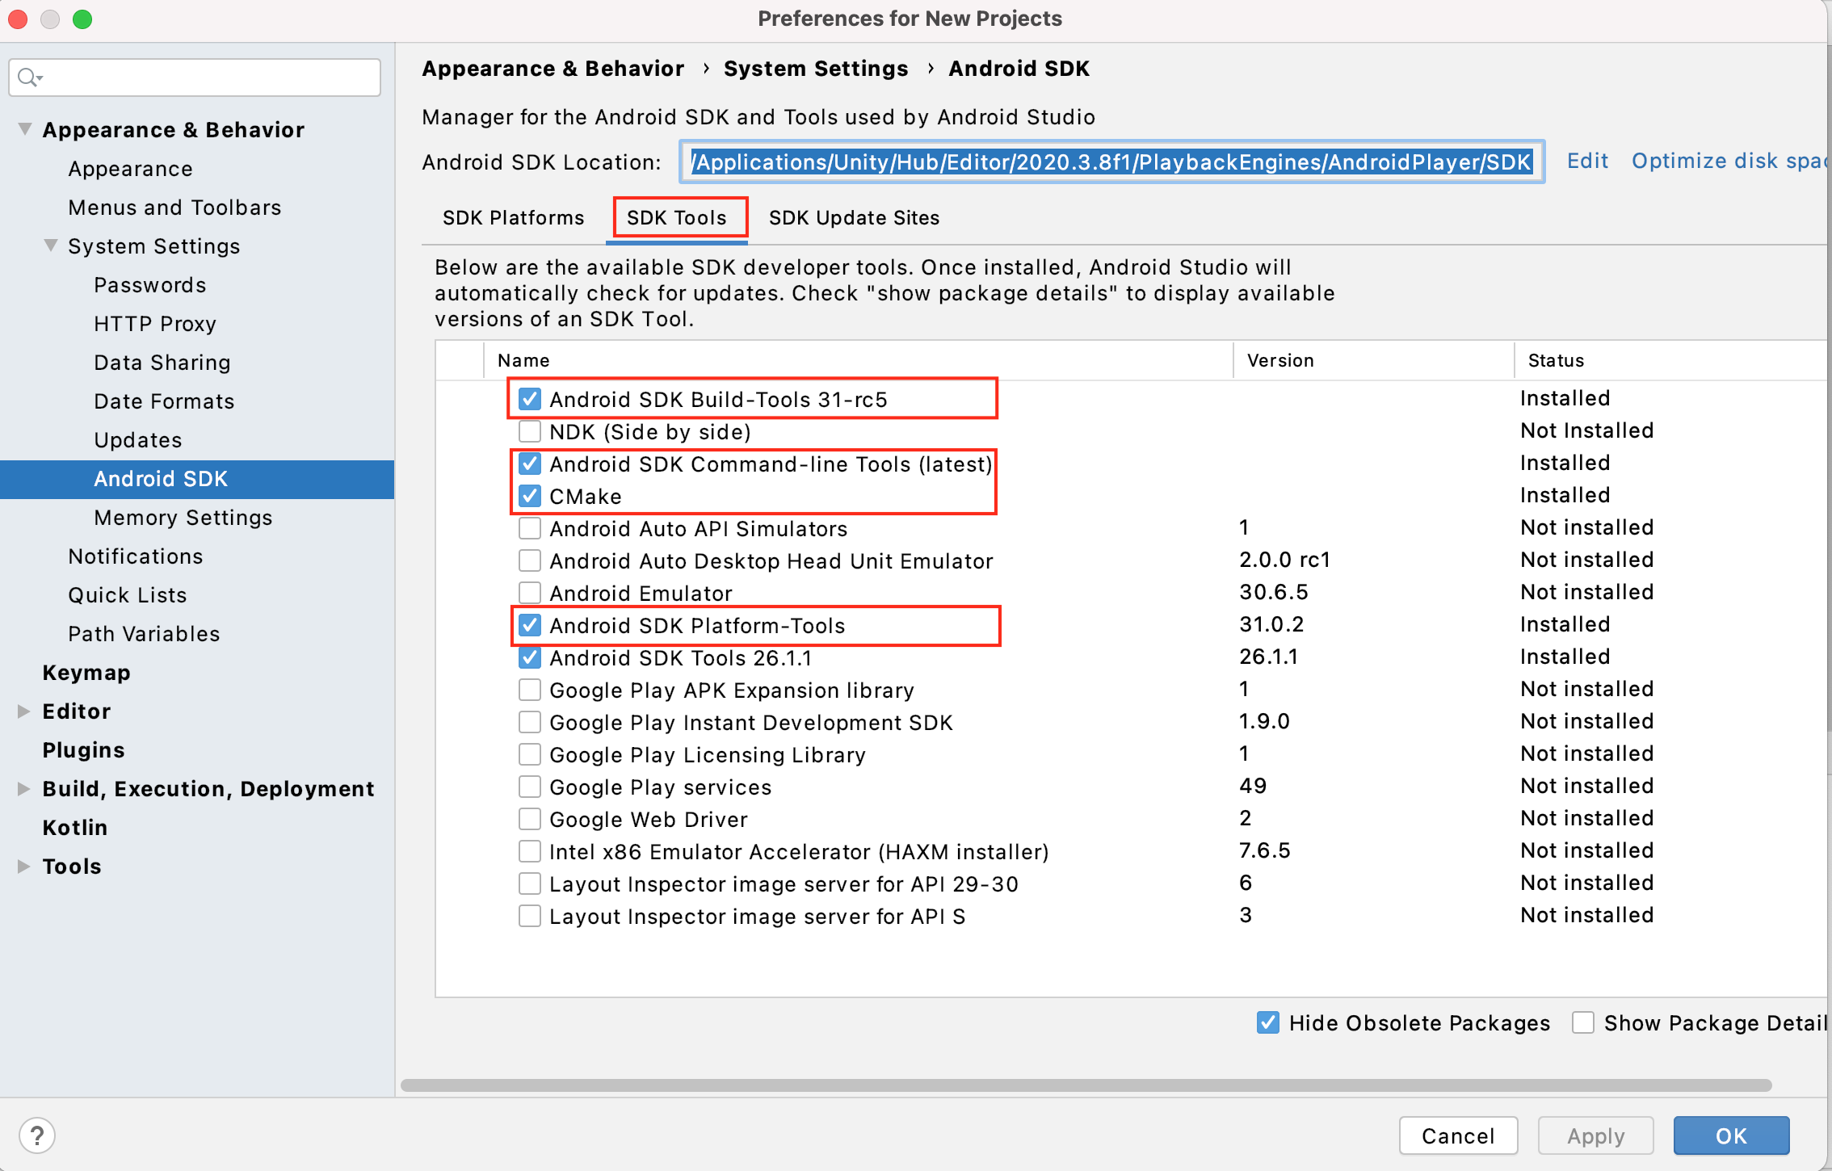The image size is (1832, 1171).
Task: Click the help question mark icon
Action: coord(37,1135)
